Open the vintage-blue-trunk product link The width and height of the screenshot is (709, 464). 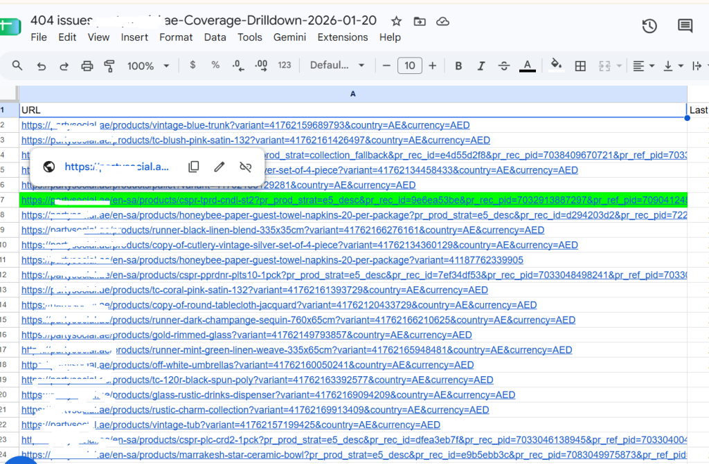(246, 125)
